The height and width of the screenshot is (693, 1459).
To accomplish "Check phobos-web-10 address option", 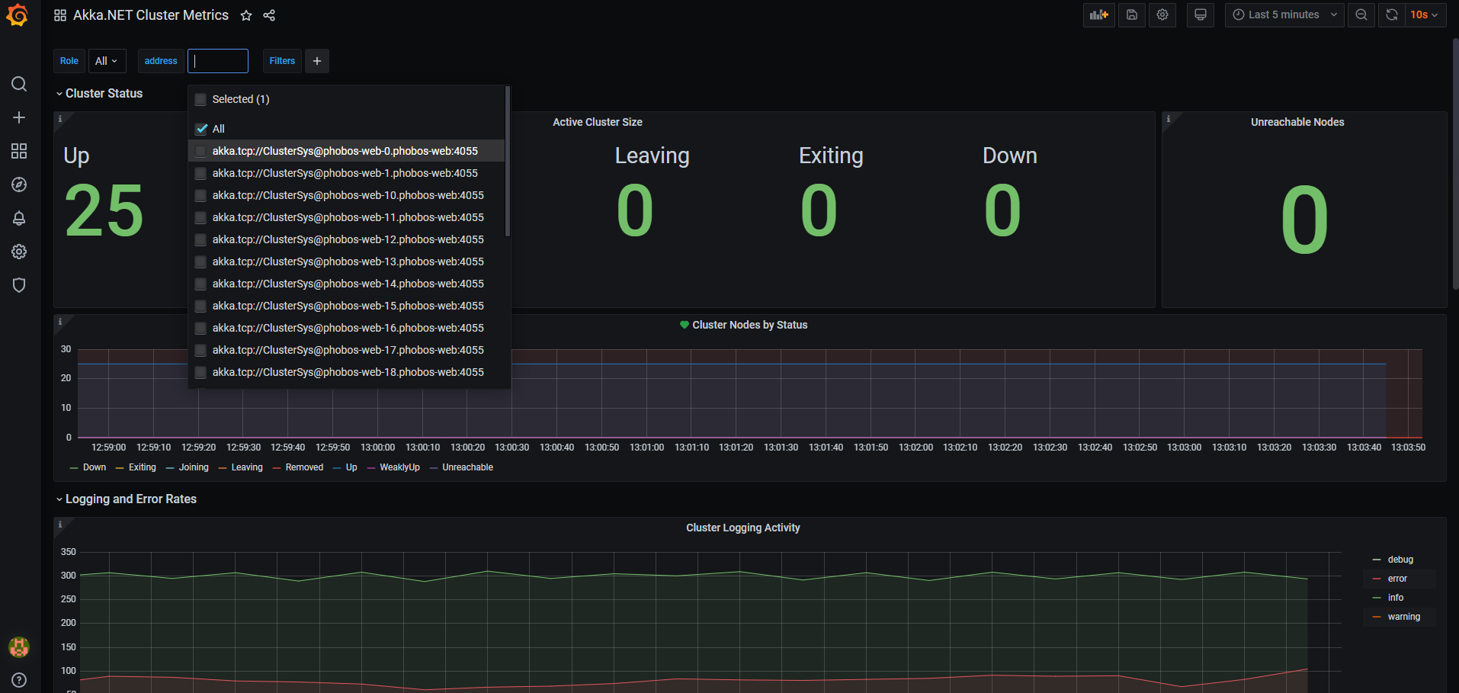I will click(x=200, y=195).
